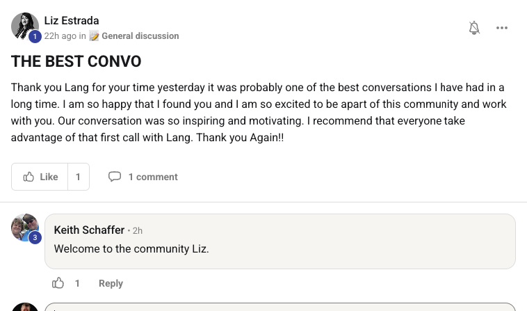Screen dimensions: 527x311
Task: Open the General discussion category
Action: 140,36
